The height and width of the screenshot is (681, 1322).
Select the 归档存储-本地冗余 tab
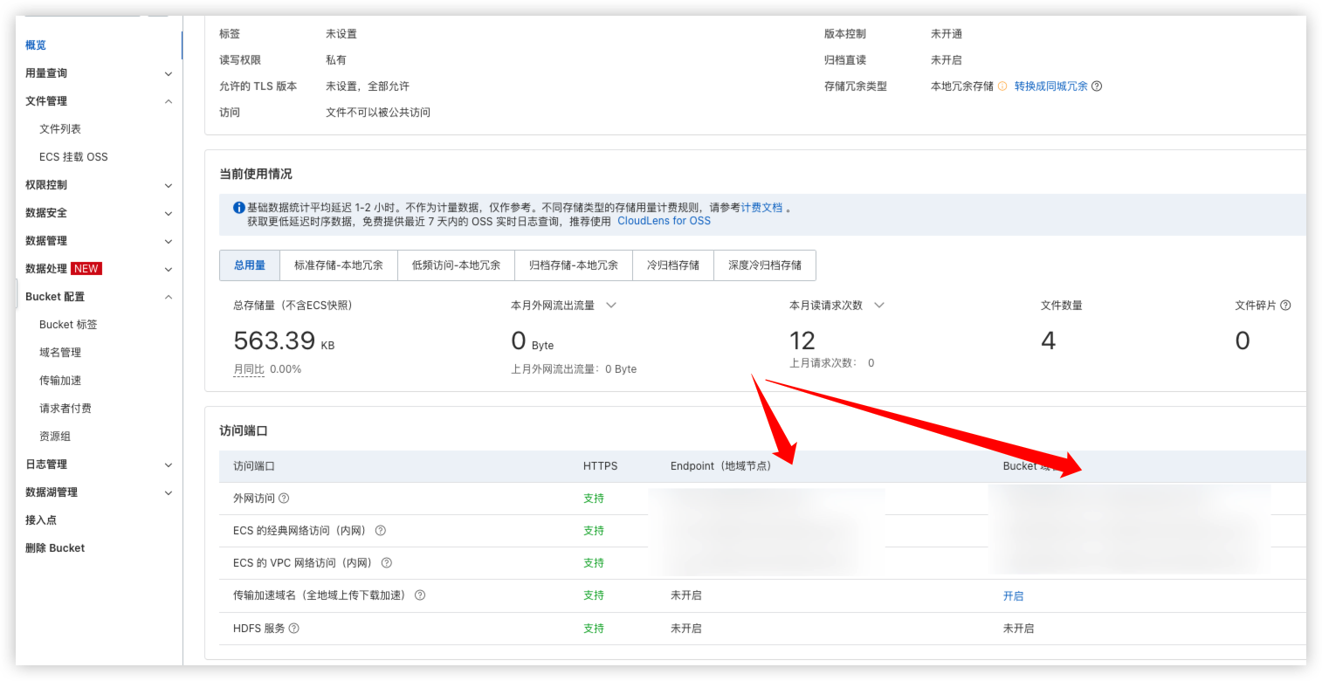coord(574,265)
